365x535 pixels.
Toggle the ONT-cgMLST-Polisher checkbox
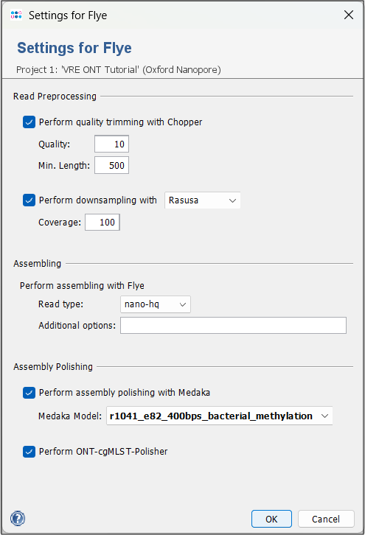coord(29,452)
